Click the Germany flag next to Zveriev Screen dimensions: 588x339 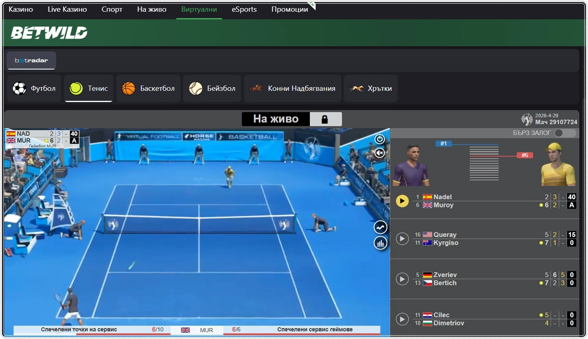[427, 275]
